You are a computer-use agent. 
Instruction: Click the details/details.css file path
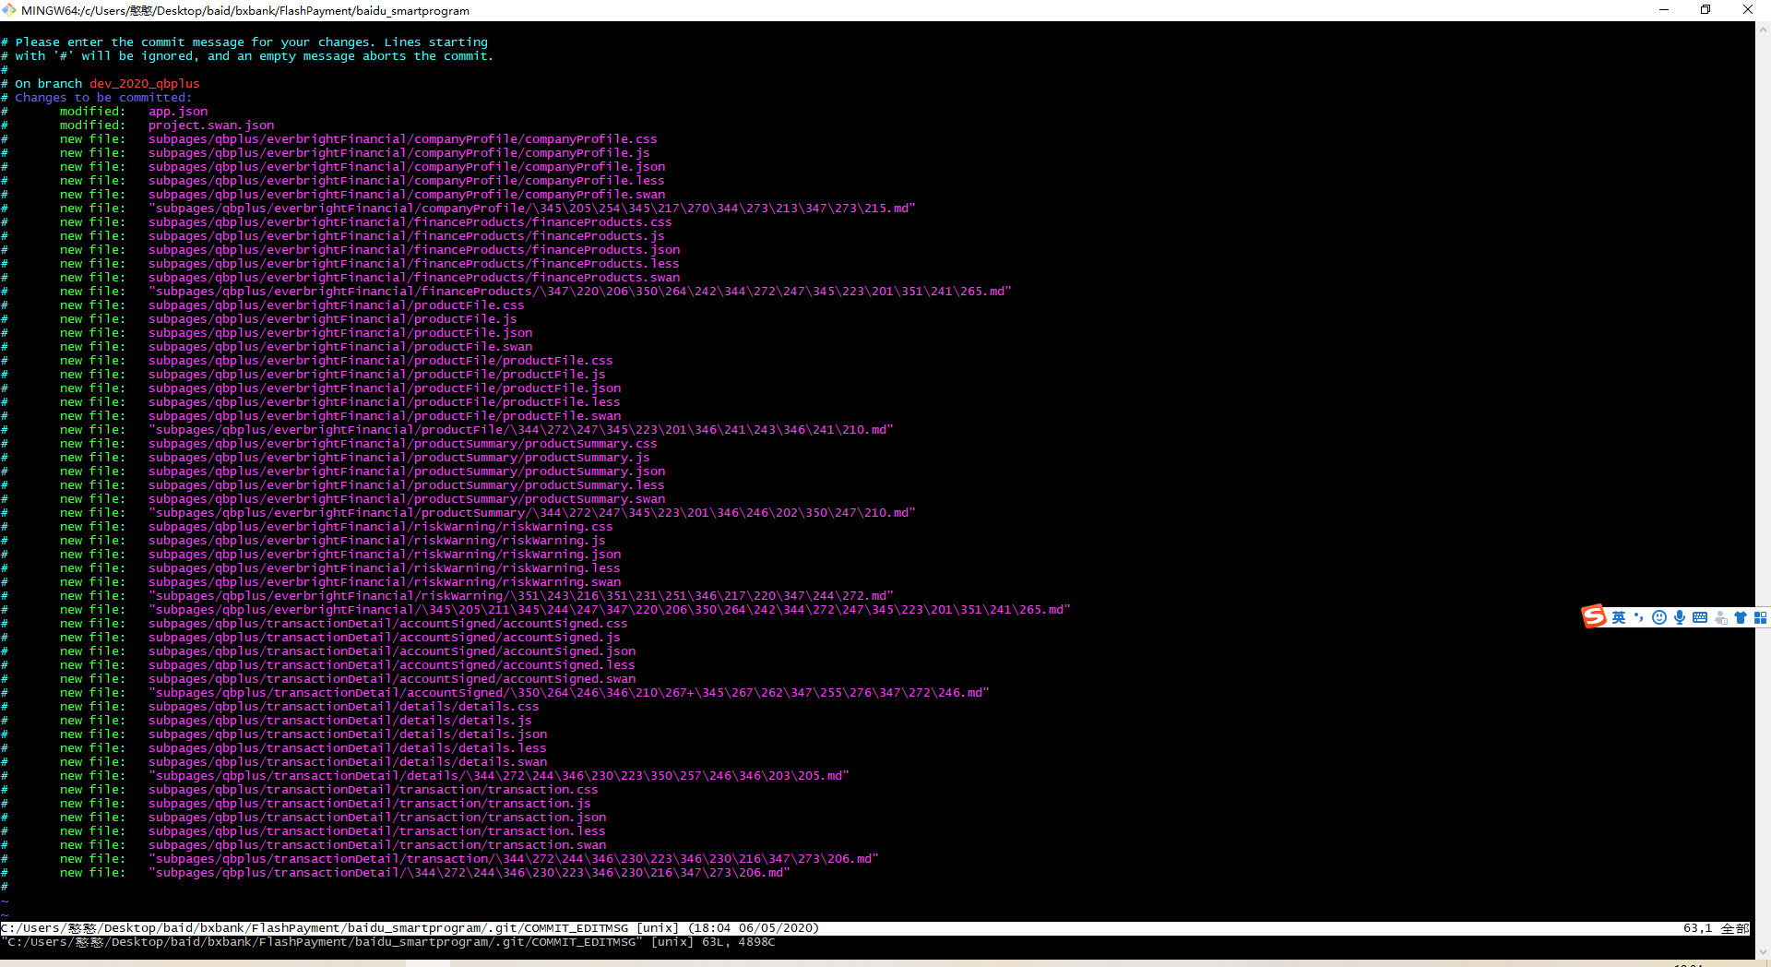[344, 707]
